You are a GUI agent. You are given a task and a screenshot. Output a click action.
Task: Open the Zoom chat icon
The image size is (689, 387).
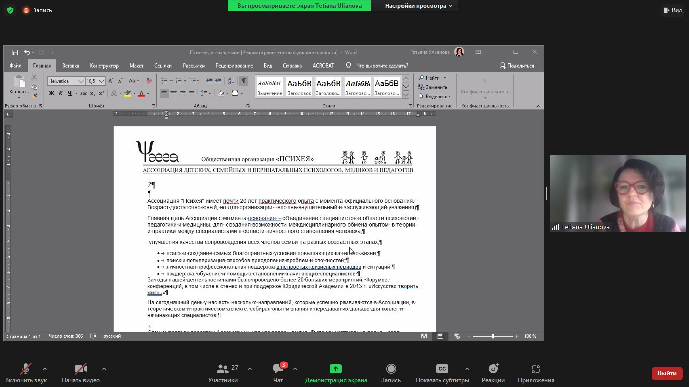(278, 372)
